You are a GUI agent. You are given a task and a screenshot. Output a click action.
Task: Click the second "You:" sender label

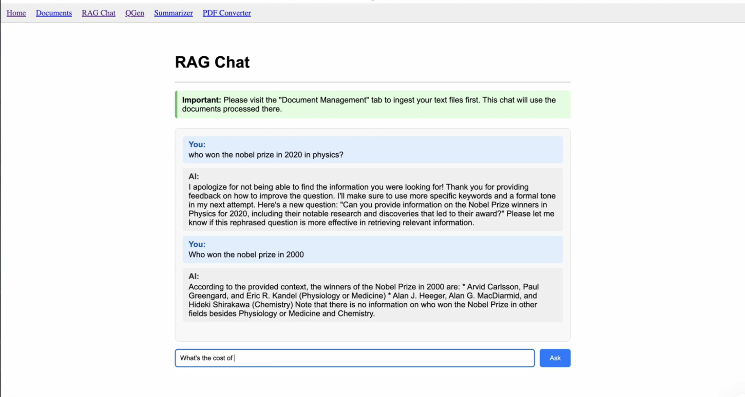[x=197, y=244]
